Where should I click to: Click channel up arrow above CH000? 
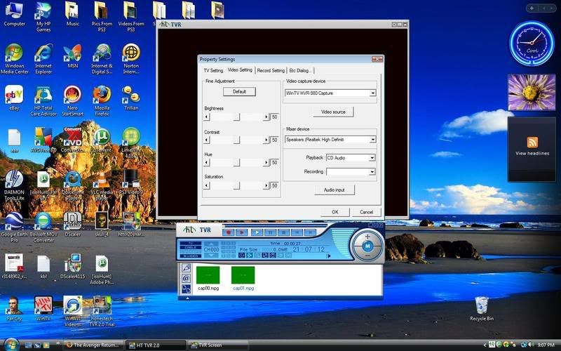211,244
